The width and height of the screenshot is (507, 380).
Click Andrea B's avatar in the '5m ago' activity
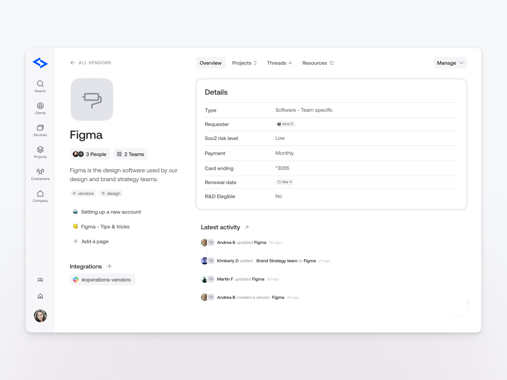tap(204, 242)
